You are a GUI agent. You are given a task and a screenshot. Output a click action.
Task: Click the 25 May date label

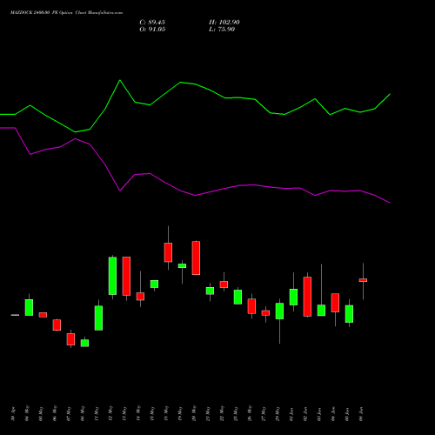236,414
